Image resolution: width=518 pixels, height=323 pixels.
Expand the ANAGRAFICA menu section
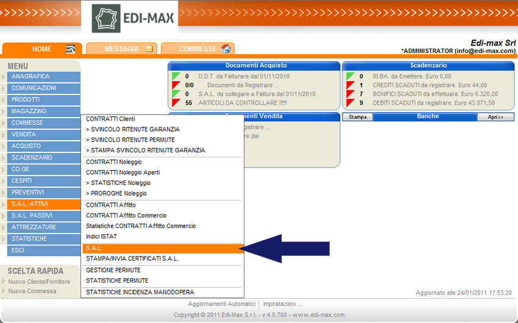(44, 77)
